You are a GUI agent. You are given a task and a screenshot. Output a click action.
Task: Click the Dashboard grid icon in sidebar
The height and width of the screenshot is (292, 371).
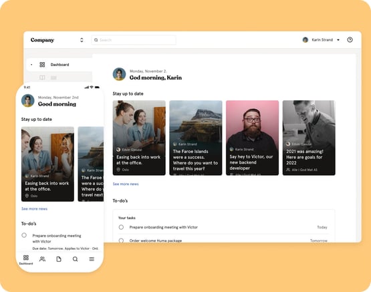(x=42, y=65)
